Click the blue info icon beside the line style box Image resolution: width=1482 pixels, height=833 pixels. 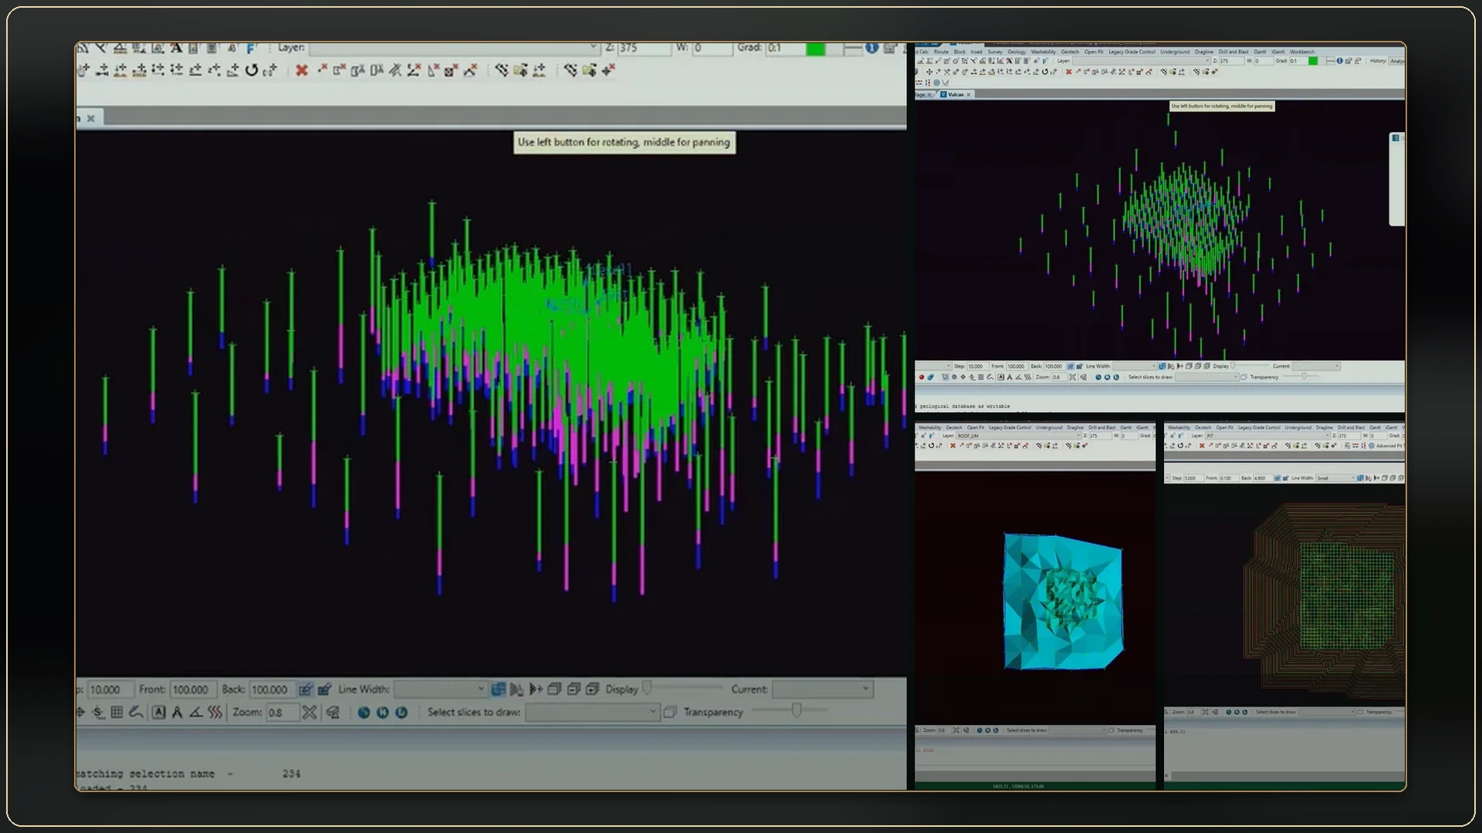tap(872, 48)
